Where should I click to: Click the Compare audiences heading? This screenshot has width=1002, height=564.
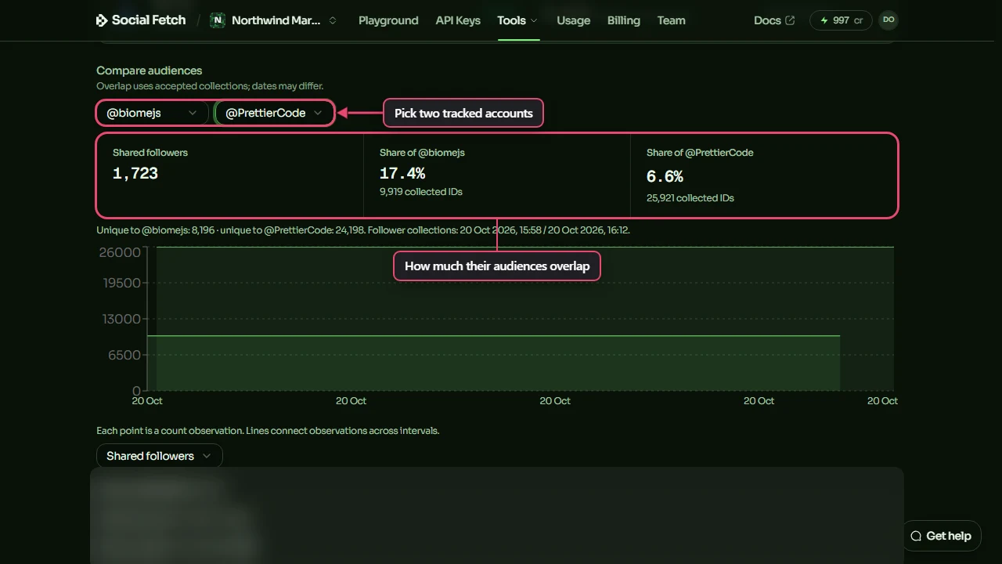click(149, 70)
